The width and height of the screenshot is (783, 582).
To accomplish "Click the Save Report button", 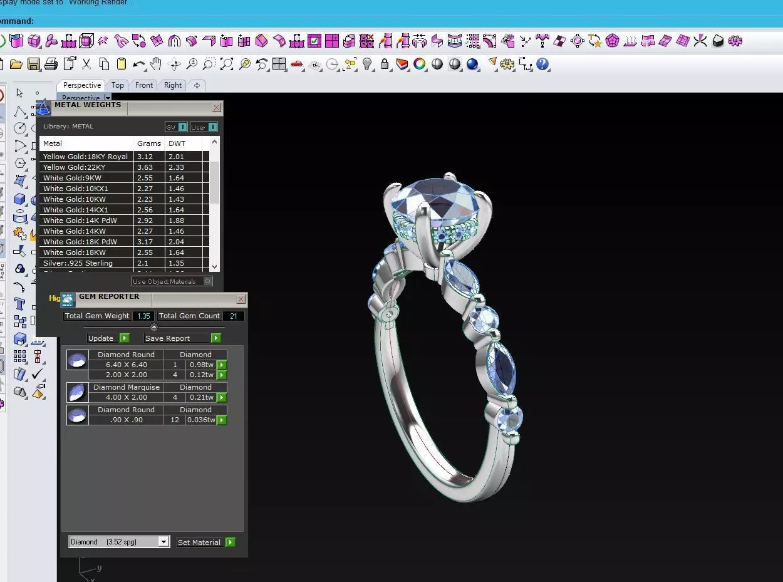I will (182, 338).
